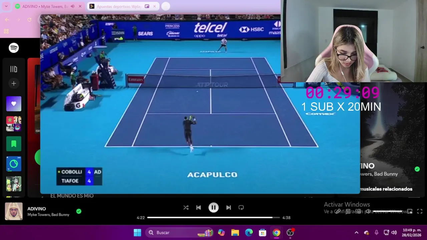This screenshot has height=240, width=427.
Task: Toggle the saved check in the now-playing panel
Action: tap(417, 169)
